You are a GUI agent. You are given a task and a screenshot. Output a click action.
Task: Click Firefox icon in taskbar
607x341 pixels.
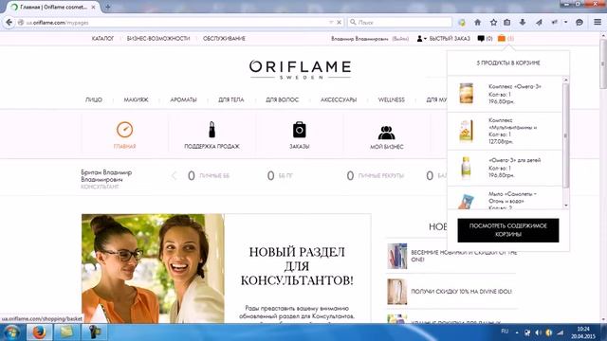coord(39,332)
